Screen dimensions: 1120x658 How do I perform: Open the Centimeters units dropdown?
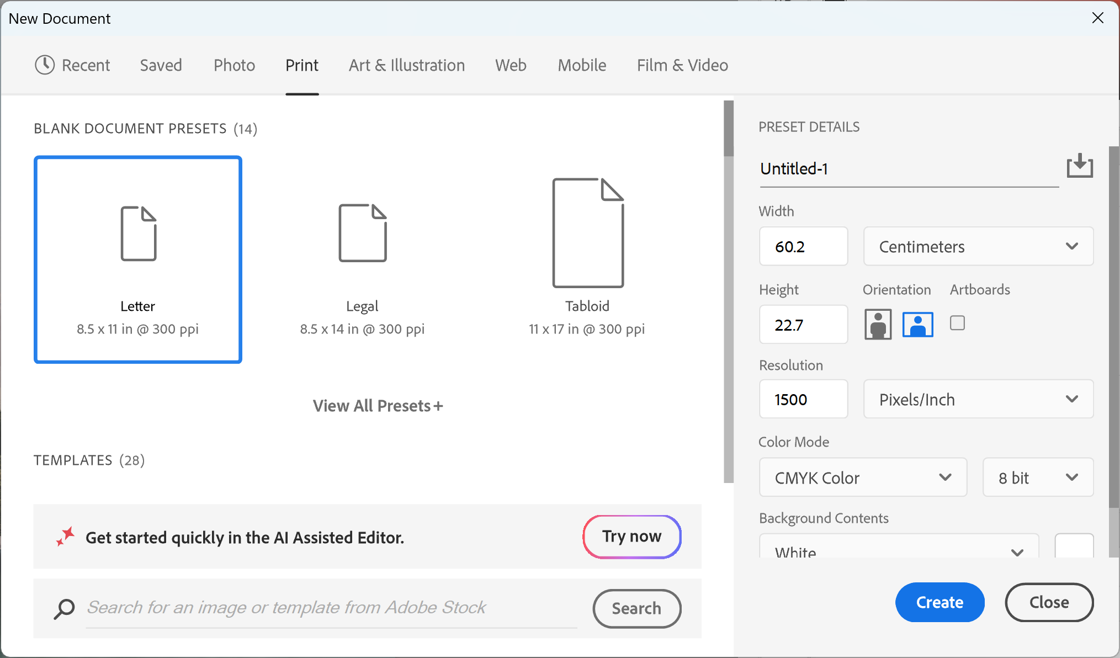coord(978,246)
